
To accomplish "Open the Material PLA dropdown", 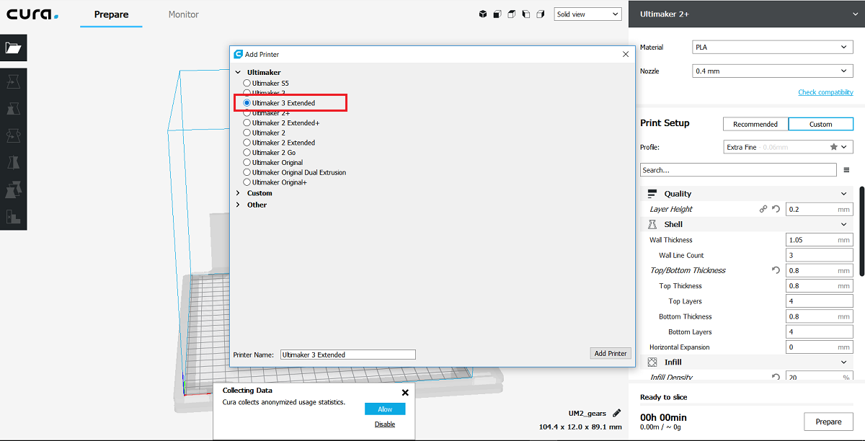I will (x=773, y=47).
